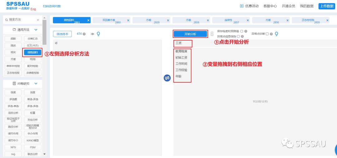Clear the method search box with X
The width and height of the screenshot is (337, 158).
click(38, 20)
